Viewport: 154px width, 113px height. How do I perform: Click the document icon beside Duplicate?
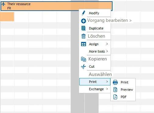point(84,28)
